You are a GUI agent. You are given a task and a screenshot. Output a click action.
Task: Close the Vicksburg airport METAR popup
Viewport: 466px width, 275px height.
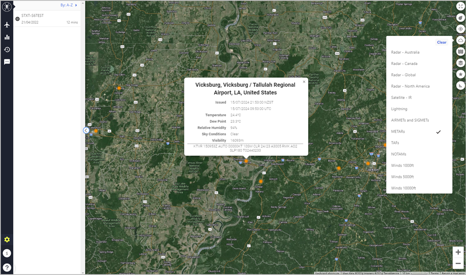click(304, 82)
